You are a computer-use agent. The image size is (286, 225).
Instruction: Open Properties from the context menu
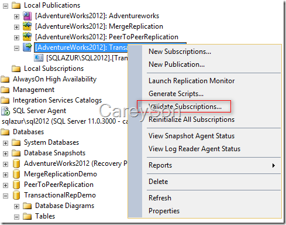[212, 211]
